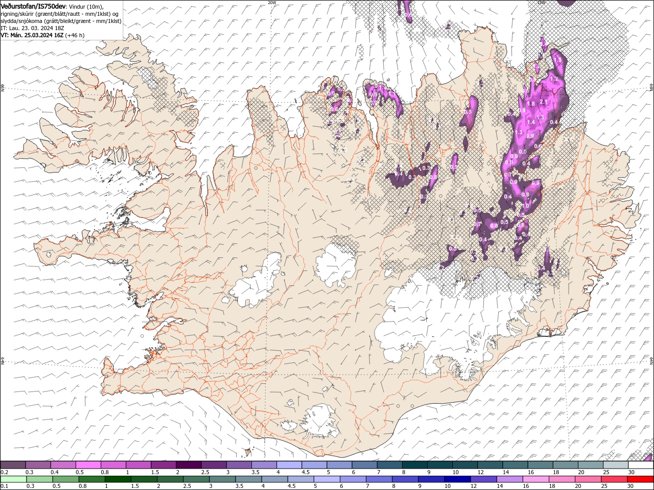Click the 3.5 label in snow legend row
Screen dimensions: 654x490
(255, 472)
